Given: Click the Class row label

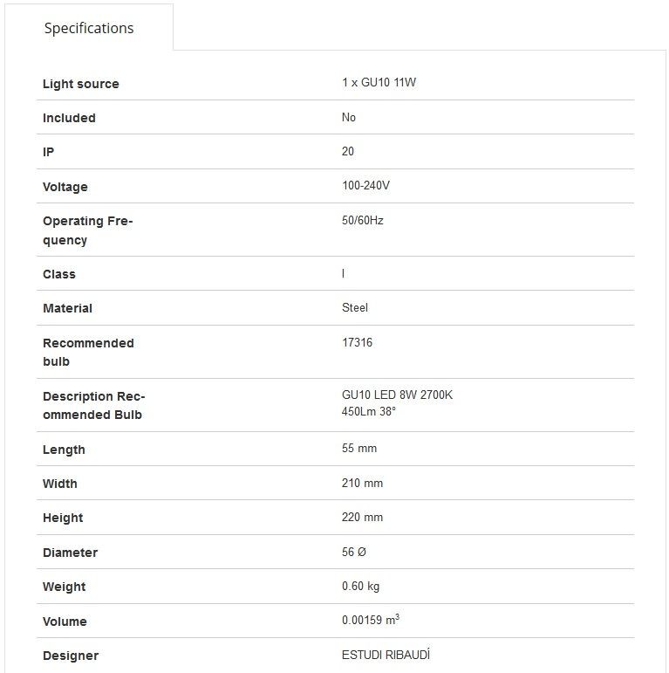Looking at the screenshot, I should (x=59, y=274).
